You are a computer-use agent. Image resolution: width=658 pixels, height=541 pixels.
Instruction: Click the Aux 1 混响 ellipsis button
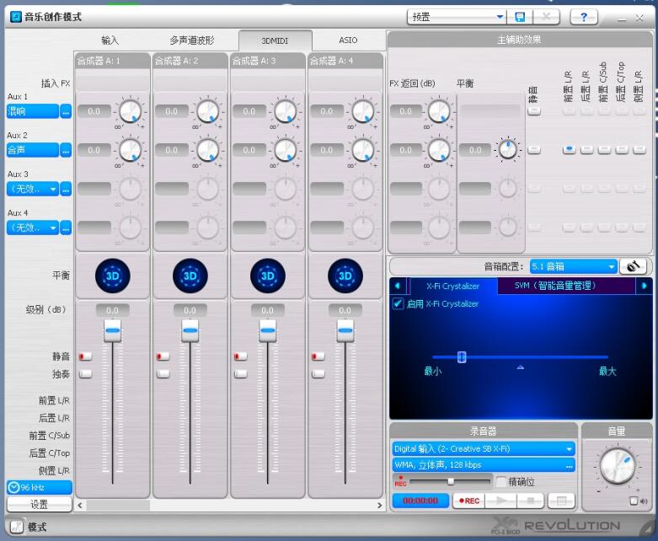point(66,111)
